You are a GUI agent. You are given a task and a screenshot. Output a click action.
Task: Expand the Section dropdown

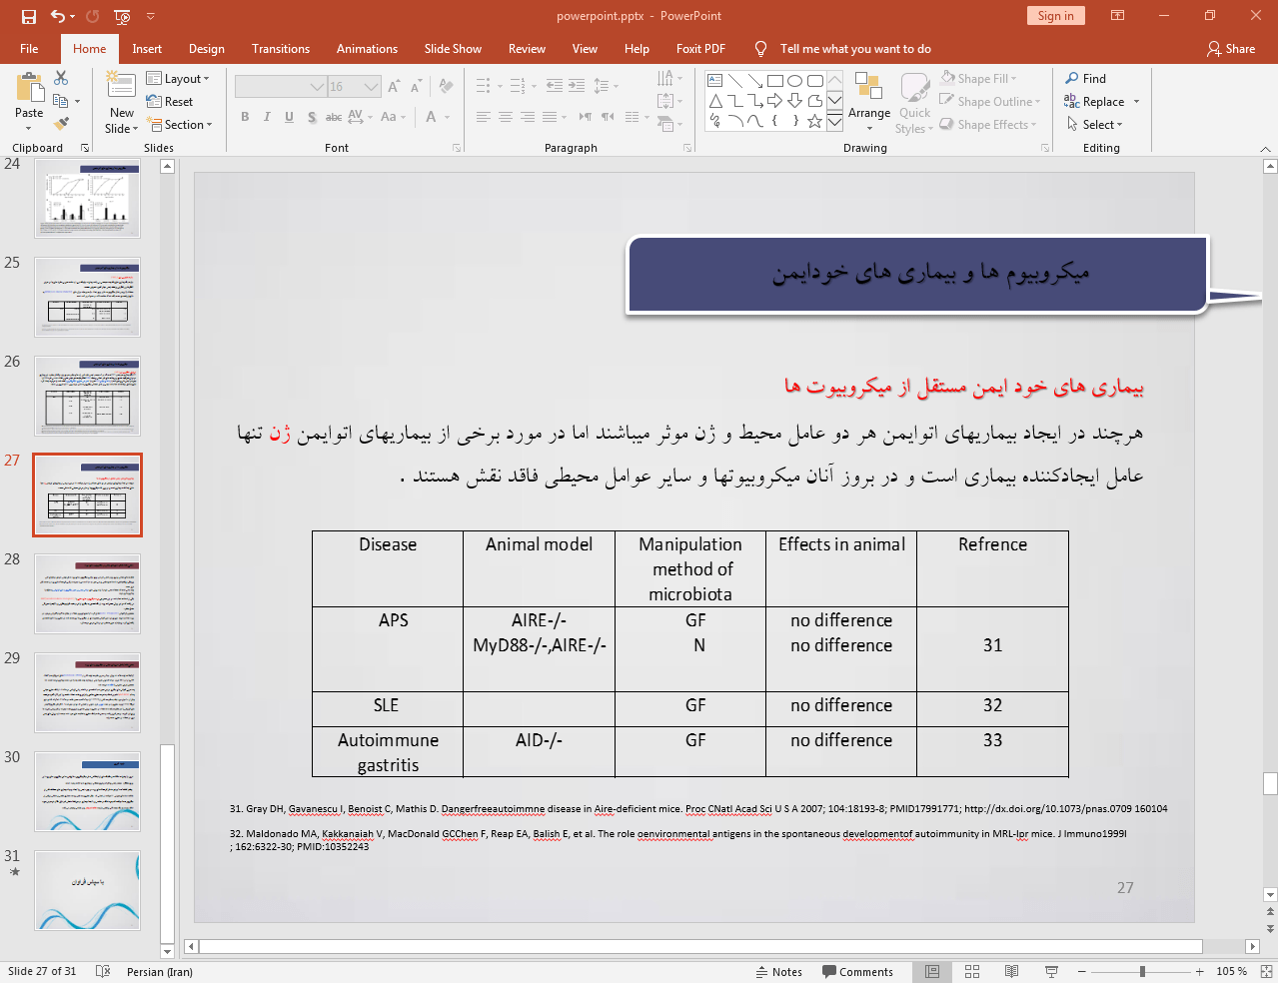180,125
